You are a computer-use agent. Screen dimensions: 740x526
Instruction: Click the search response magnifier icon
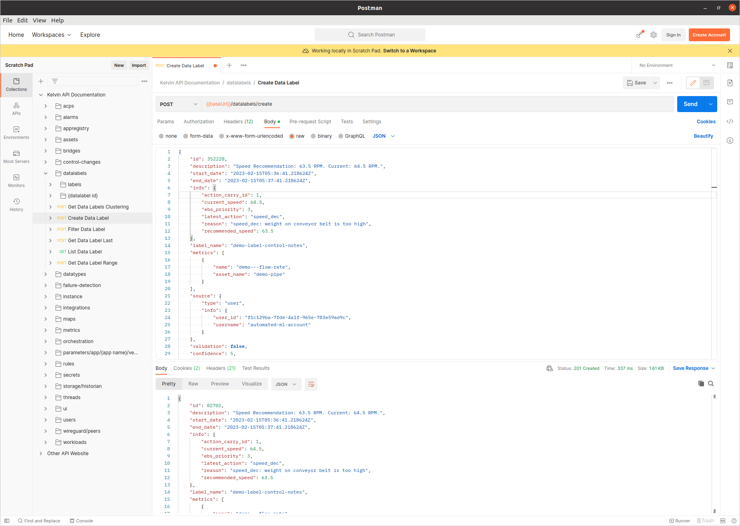point(711,383)
